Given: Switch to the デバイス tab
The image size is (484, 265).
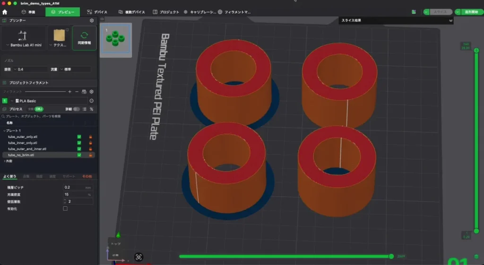Looking at the screenshot, I should click(97, 12).
